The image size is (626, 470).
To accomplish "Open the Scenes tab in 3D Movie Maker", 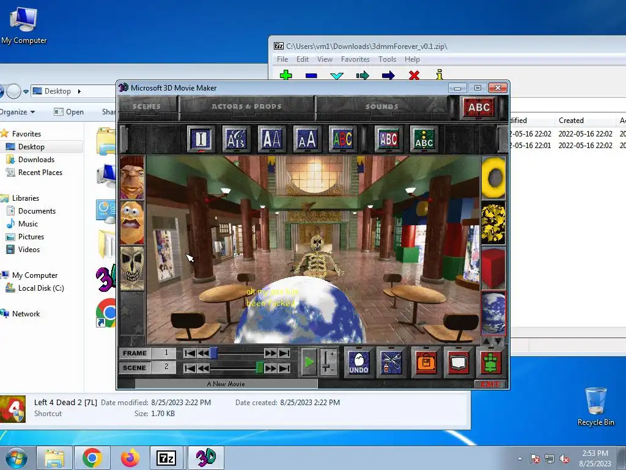I will 147,106.
